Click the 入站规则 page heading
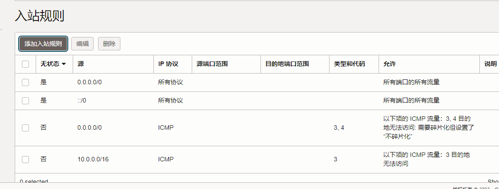The image size is (499, 189). (40, 16)
